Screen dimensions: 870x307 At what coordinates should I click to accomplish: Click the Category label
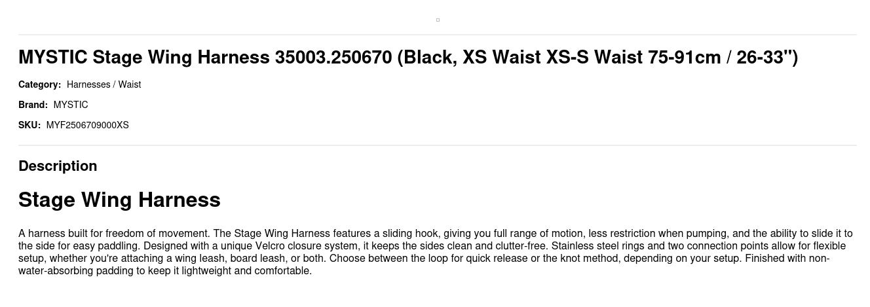pyautogui.click(x=39, y=84)
